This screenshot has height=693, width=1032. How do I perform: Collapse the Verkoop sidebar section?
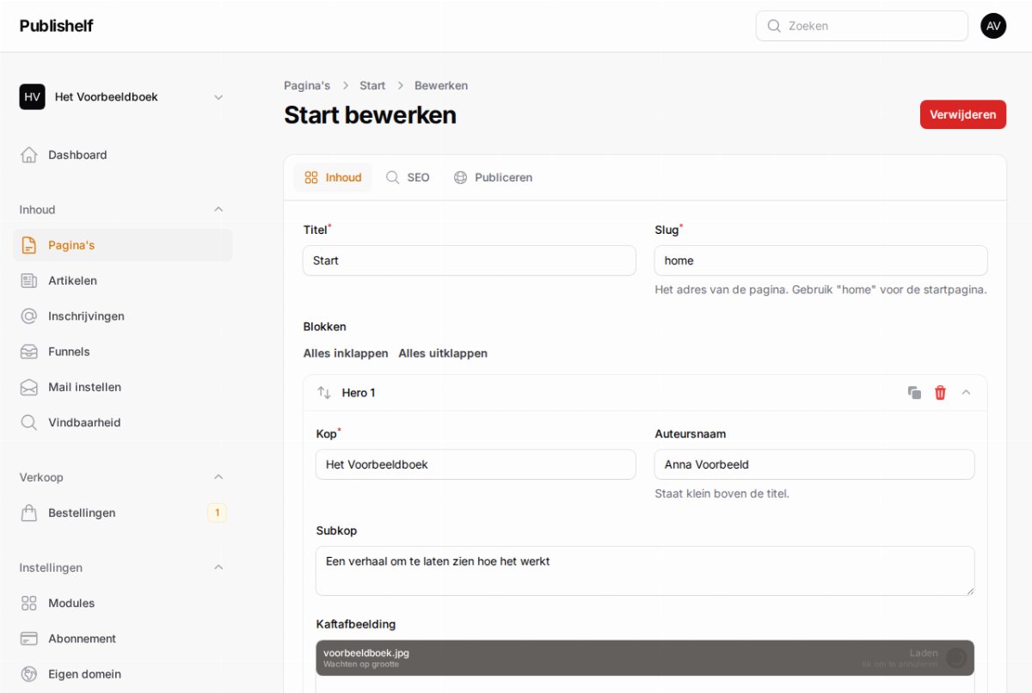(x=218, y=476)
